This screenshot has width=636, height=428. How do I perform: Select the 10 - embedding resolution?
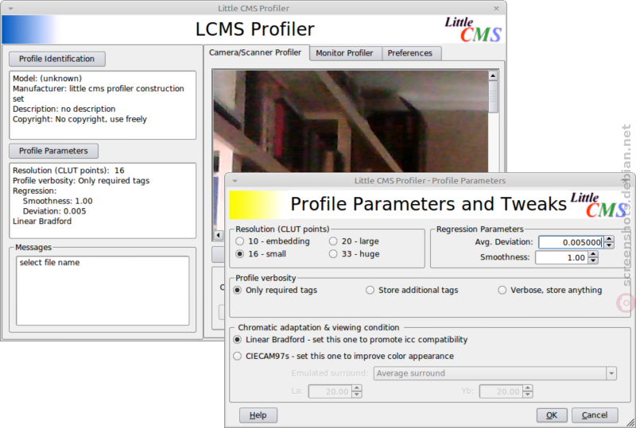coord(273,241)
